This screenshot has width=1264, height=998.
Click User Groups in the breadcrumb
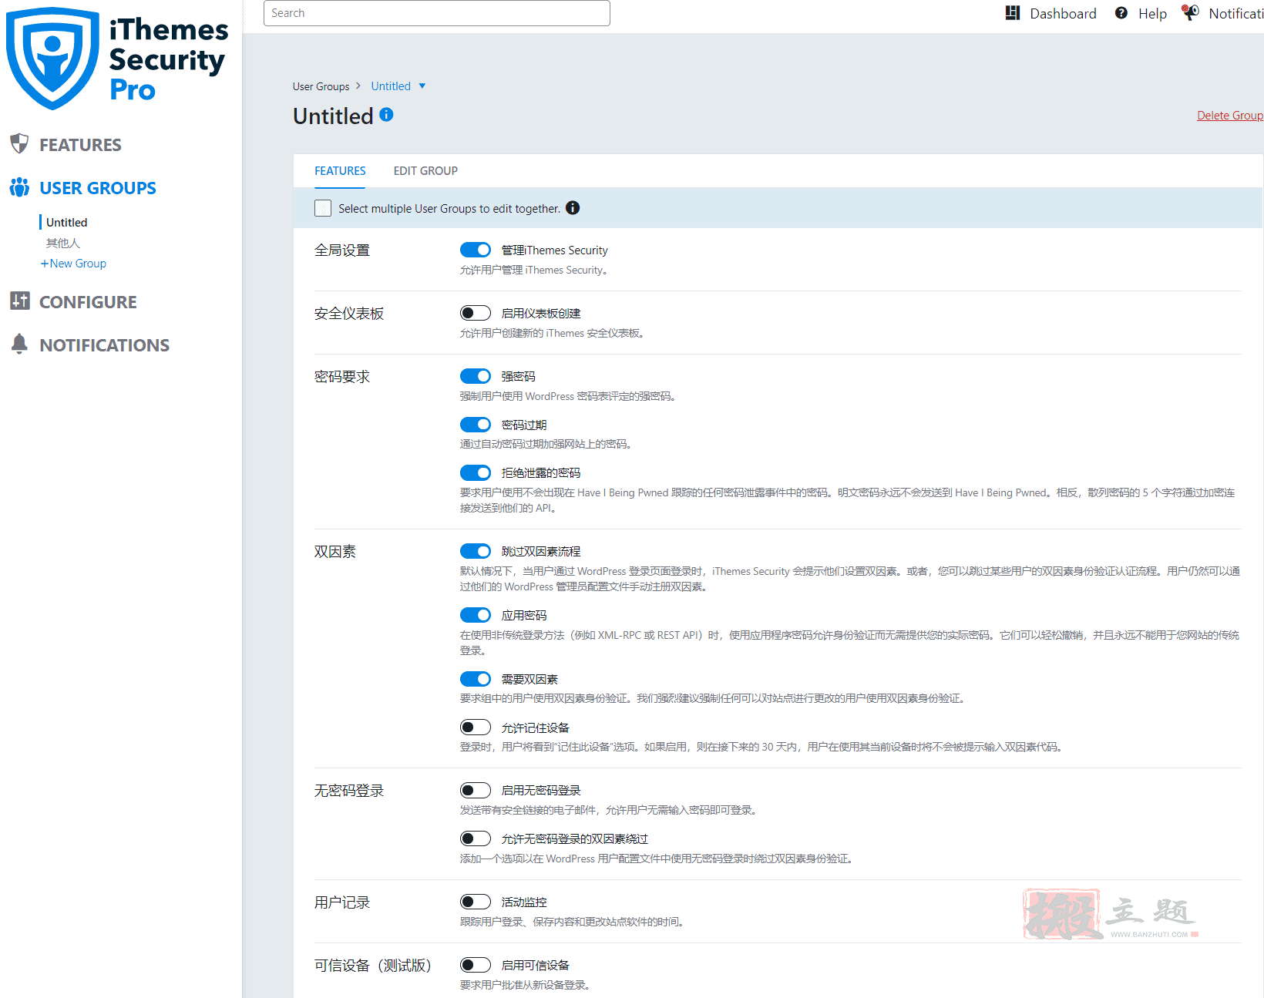click(x=321, y=86)
